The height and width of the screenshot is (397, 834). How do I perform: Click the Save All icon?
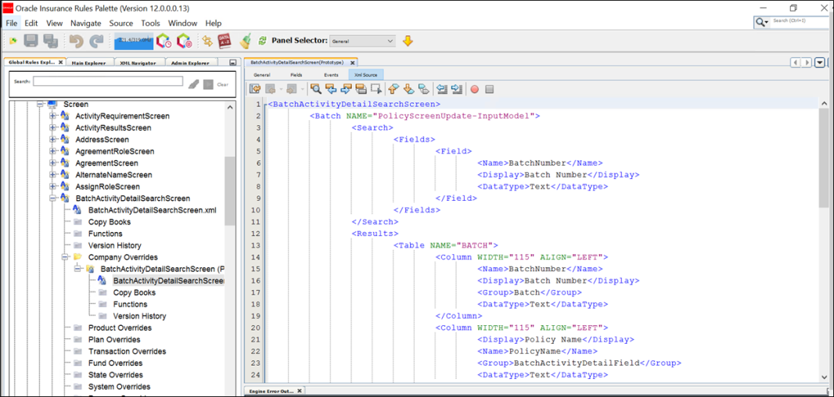pos(50,41)
